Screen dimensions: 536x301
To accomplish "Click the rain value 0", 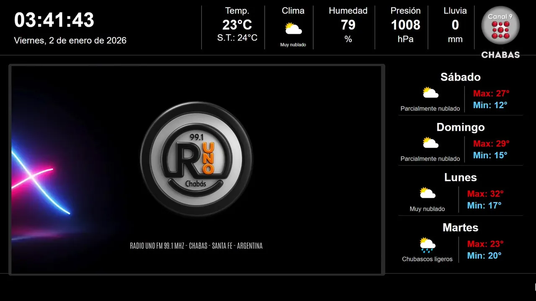I will tap(455, 25).
